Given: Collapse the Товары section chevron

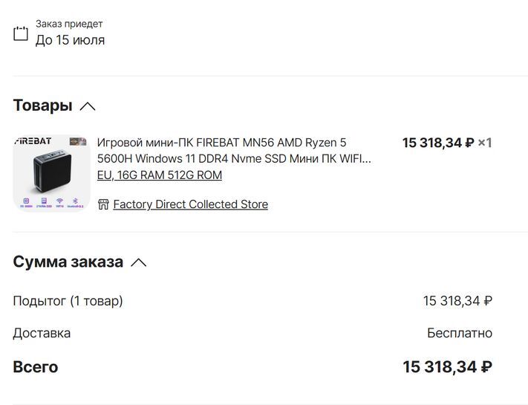Looking at the screenshot, I should click(88, 106).
